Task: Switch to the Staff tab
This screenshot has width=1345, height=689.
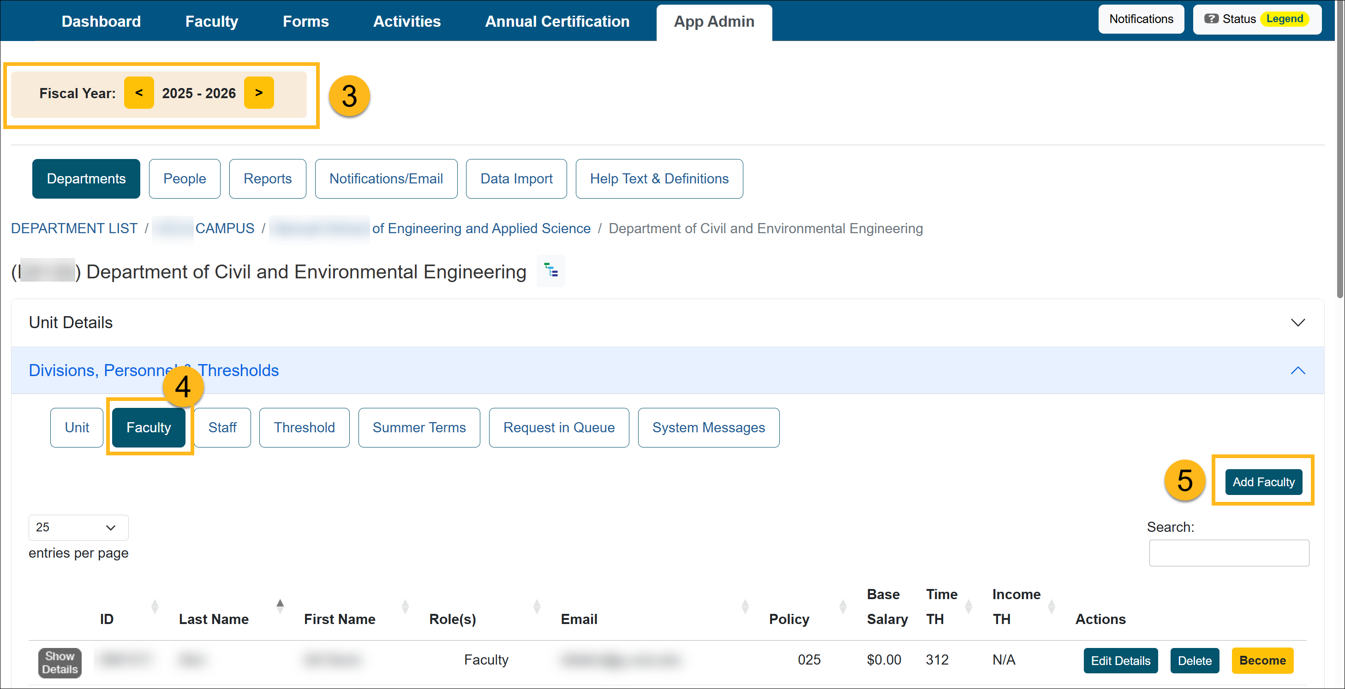Action: [x=222, y=427]
